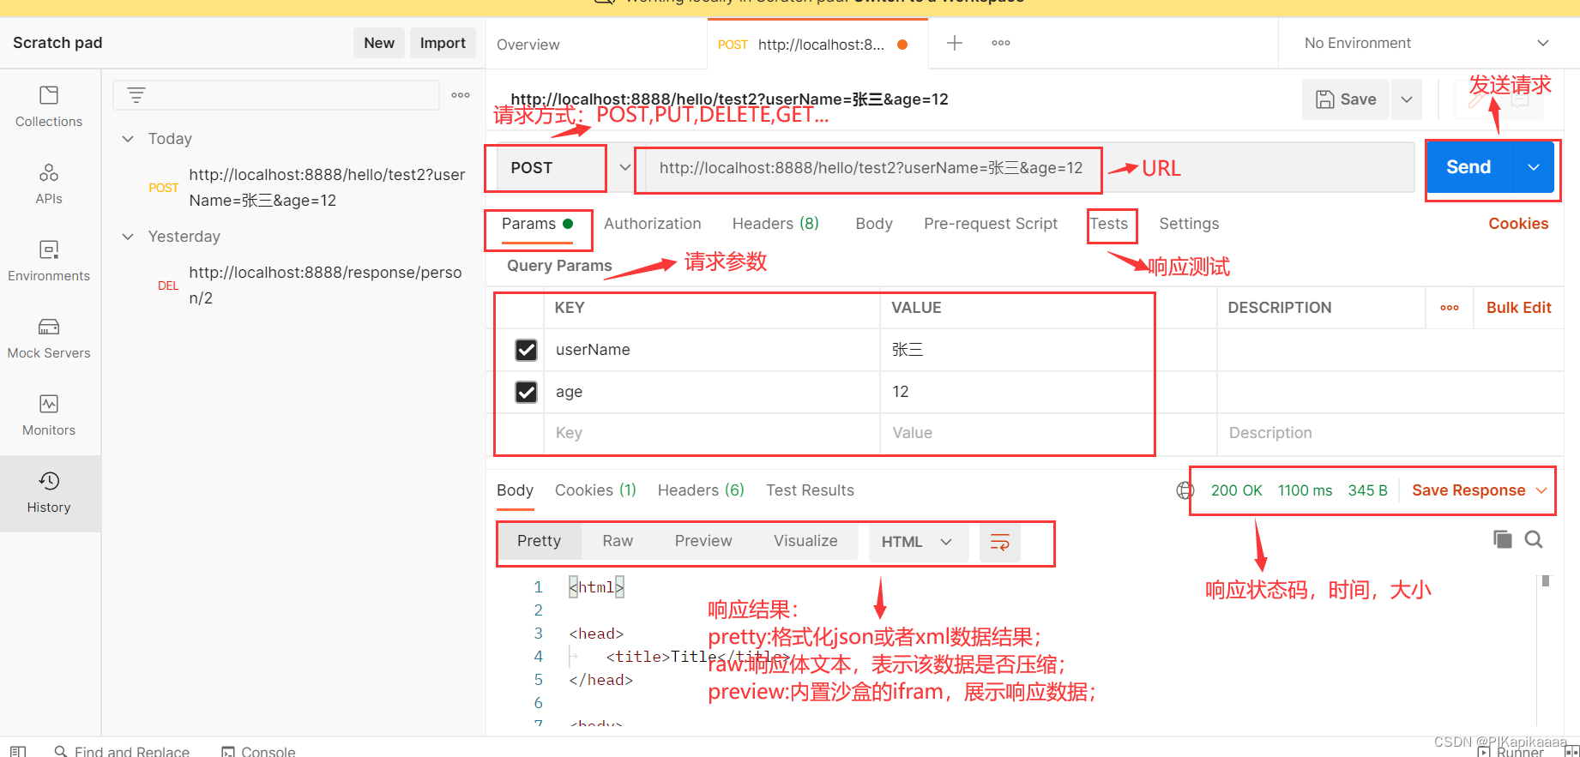Open the Collections sidebar panel
Viewport: 1580px width, 757px height.
49,107
